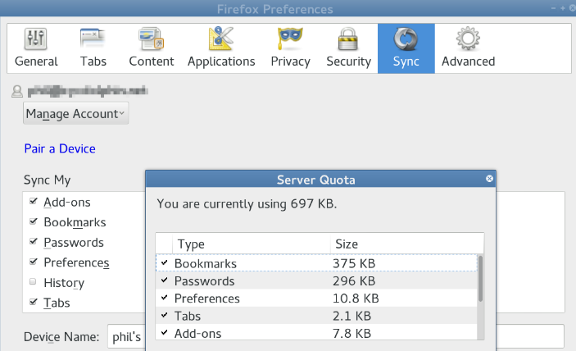Click the Sync arrows icon
The width and height of the screenshot is (576, 351).
click(406, 39)
